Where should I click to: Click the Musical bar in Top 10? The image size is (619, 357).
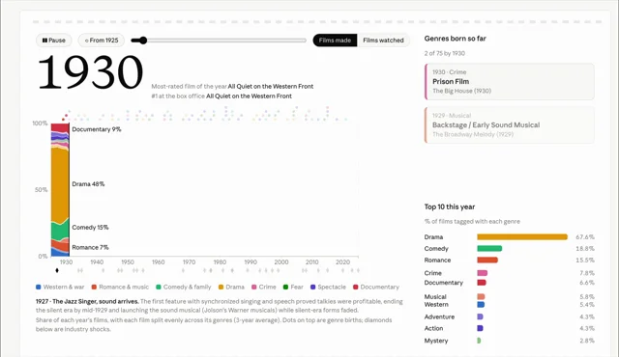(x=481, y=297)
